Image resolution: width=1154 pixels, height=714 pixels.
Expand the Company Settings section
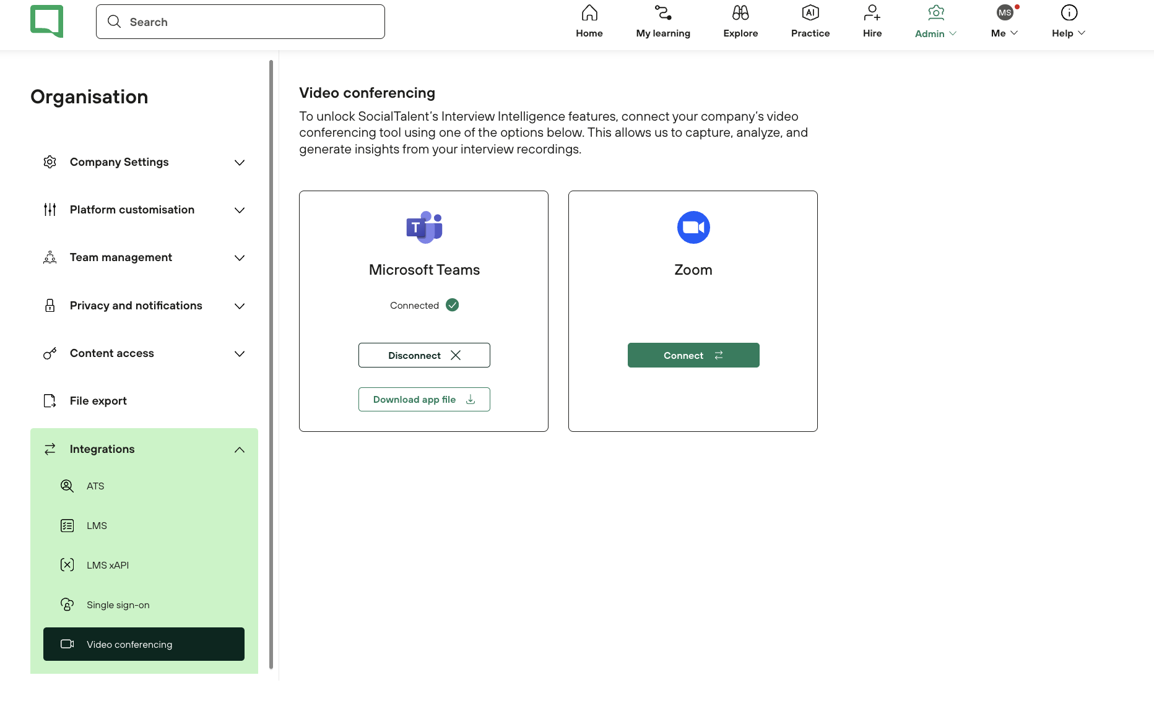pos(144,162)
